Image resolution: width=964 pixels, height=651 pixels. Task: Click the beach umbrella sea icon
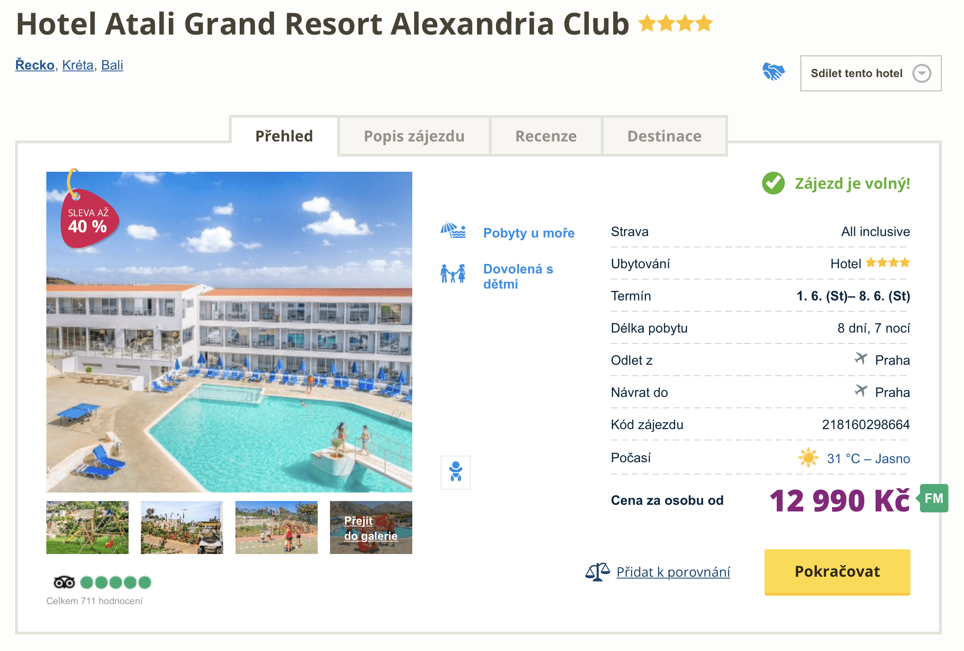click(x=453, y=231)
